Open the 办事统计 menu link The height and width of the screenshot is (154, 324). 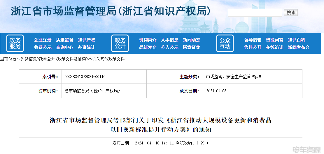pyautogui.click(x=86, y=48)
